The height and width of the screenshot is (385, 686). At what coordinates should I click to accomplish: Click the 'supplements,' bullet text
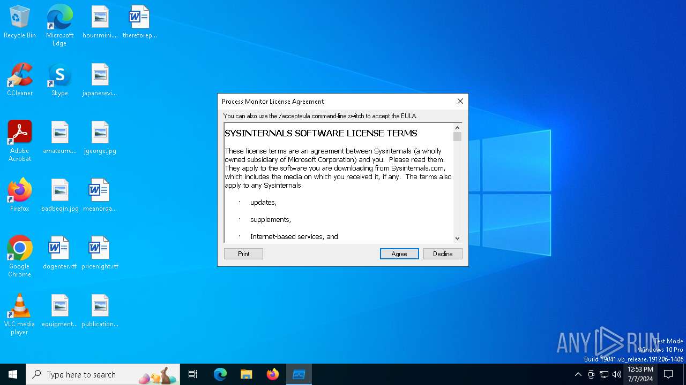point(271,219)
